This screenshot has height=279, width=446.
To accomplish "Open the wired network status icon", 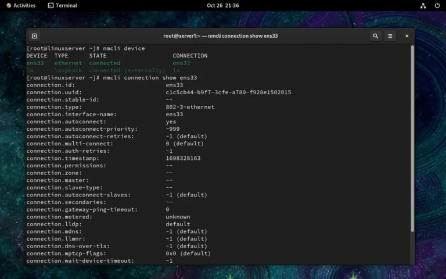I will 423,6.
